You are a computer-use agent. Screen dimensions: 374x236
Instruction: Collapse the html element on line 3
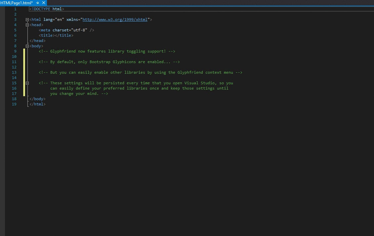[27, 20]
